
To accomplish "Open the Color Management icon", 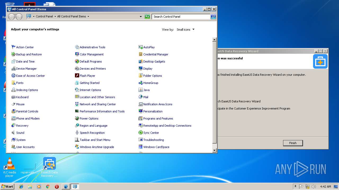I will (x=77, y=54).
